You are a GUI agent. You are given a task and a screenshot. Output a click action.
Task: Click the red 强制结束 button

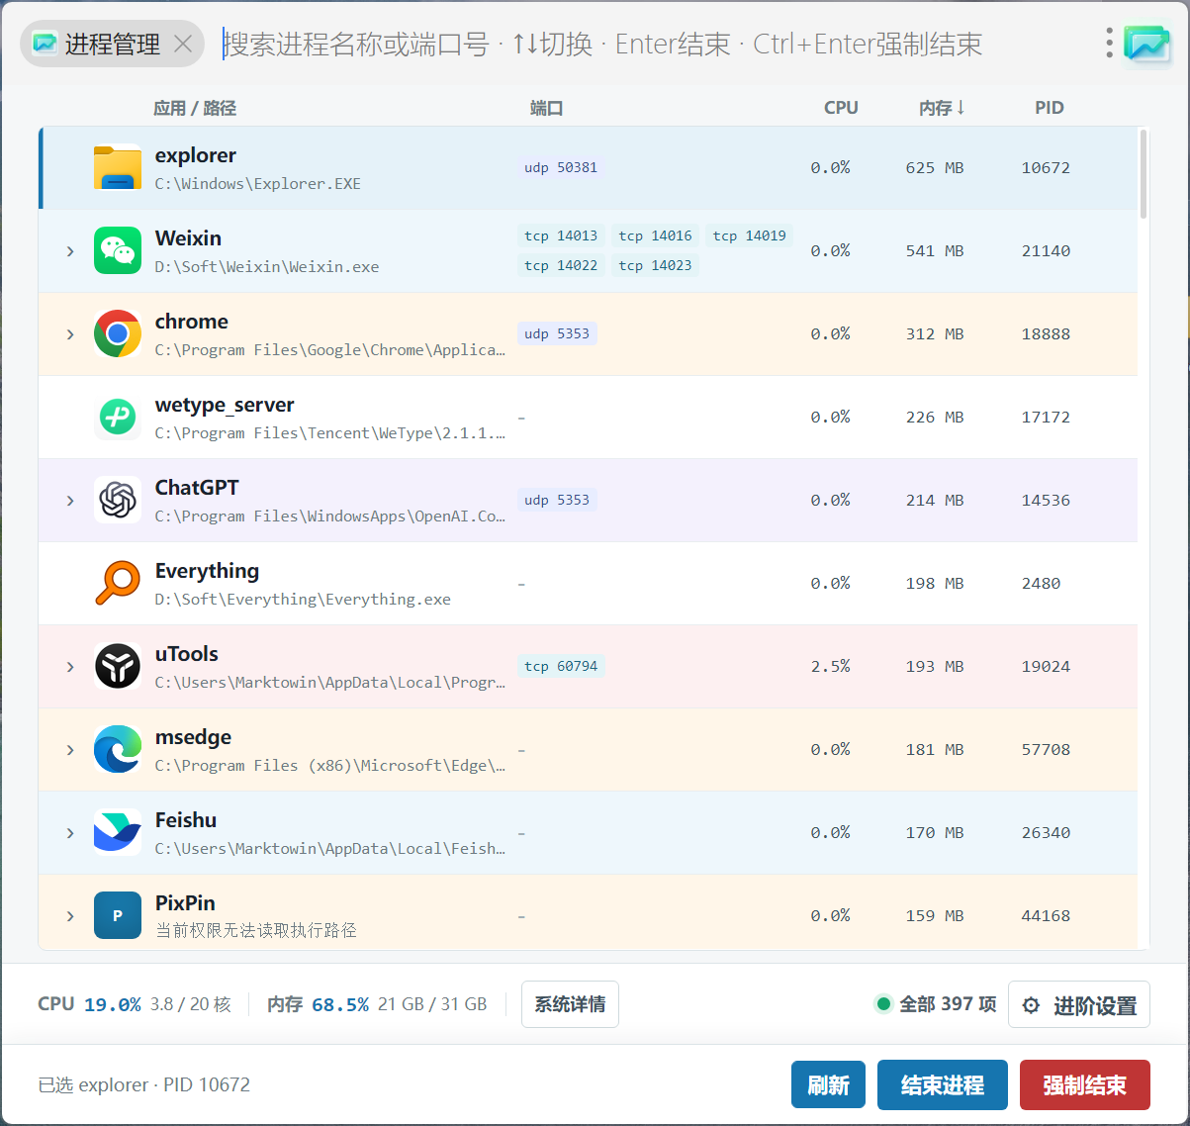[x=1084, y=1084]
